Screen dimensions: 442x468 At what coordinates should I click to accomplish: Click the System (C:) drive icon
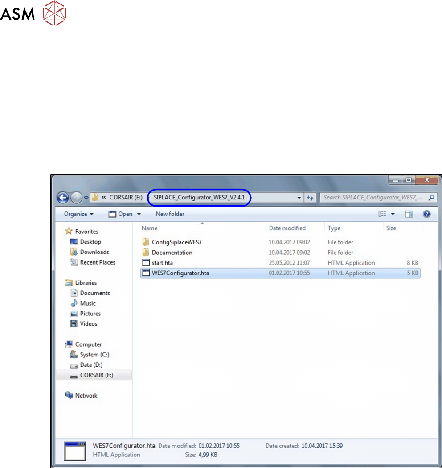click(74, 354)
